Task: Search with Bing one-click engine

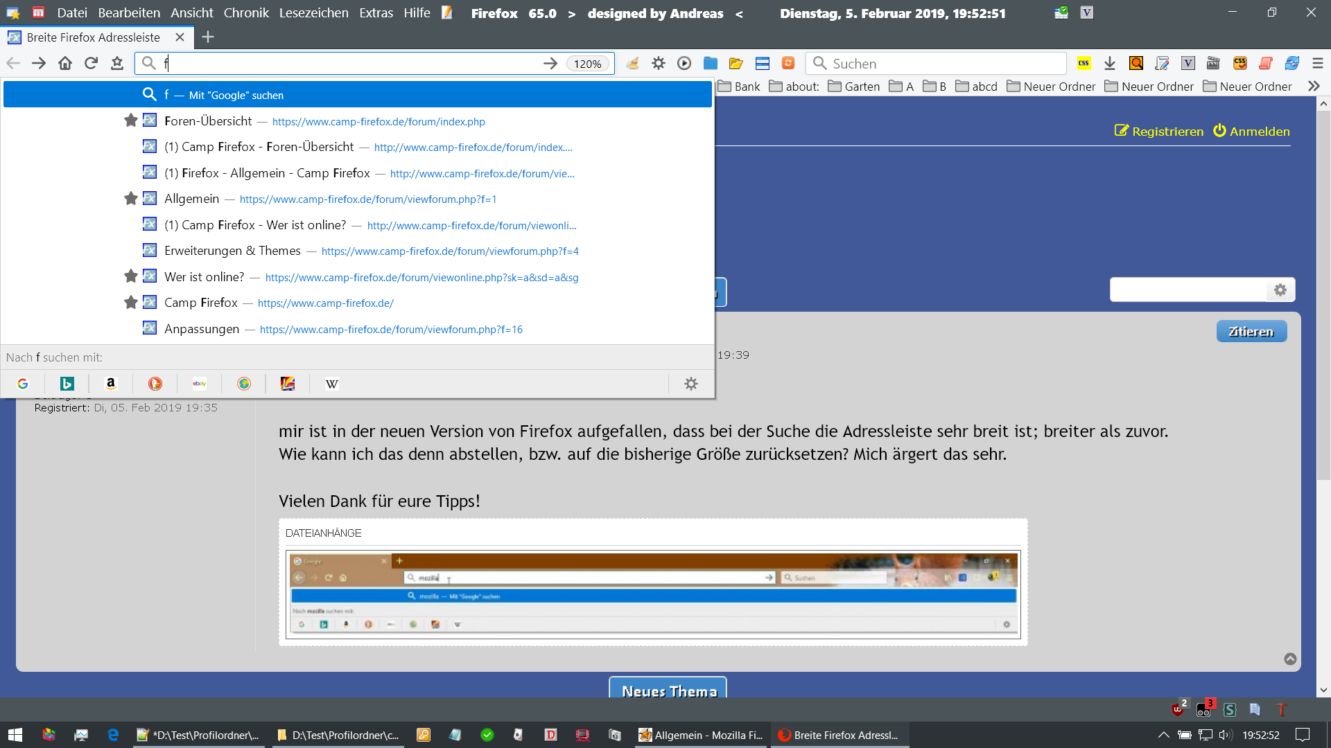Action: pos(67,384)
